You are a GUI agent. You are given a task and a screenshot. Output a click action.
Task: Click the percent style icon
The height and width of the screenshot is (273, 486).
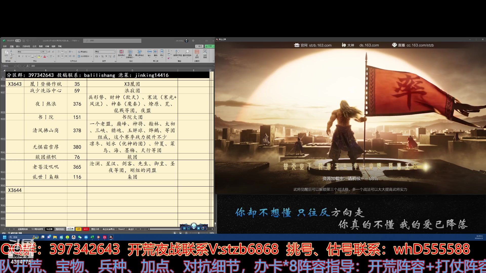102,56
